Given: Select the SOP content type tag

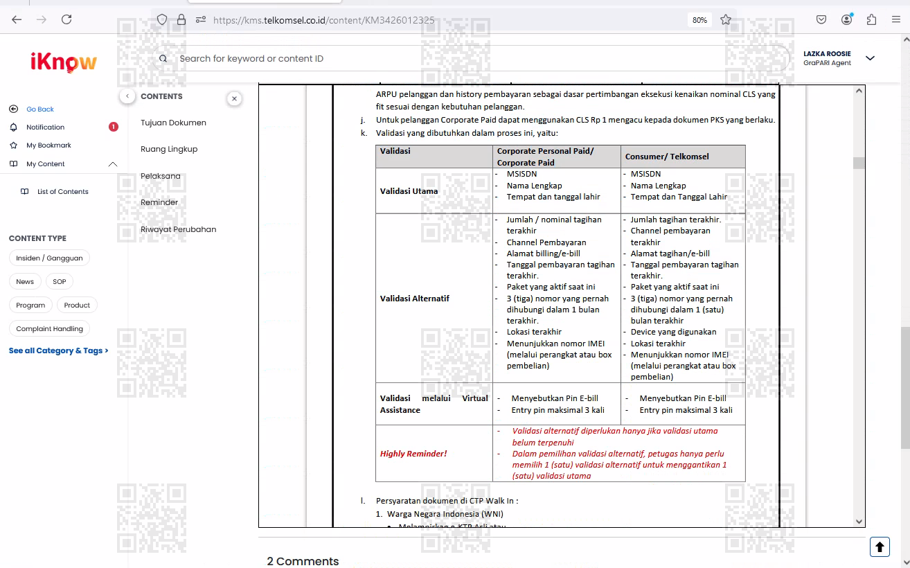Looking at the screenshot, I should [x=60, y=281].
